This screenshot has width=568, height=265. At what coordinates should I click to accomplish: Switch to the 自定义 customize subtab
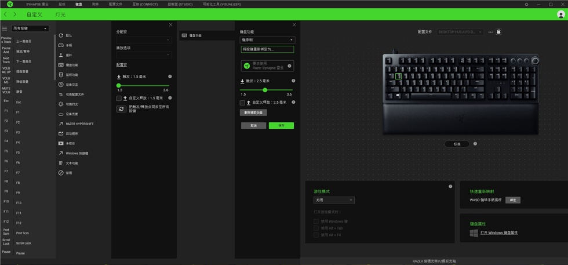tap(34, 14)
